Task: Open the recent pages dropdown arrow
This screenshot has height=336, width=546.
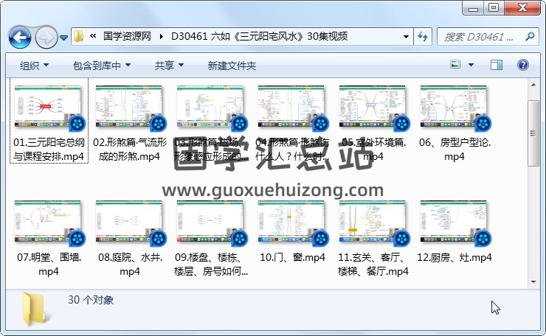Action: [63, 38]
